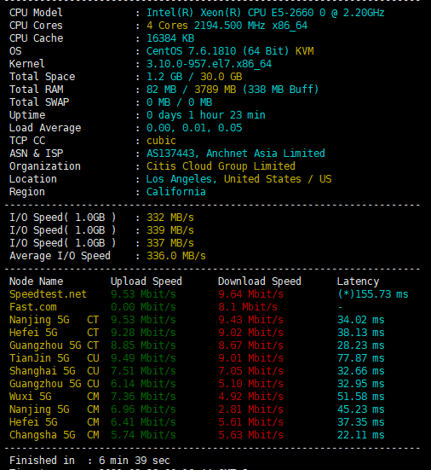Image resolution: width=431 pixels, height=470 pixels.
Task: Click the Los Angeles location value
Action: [238, 179]
